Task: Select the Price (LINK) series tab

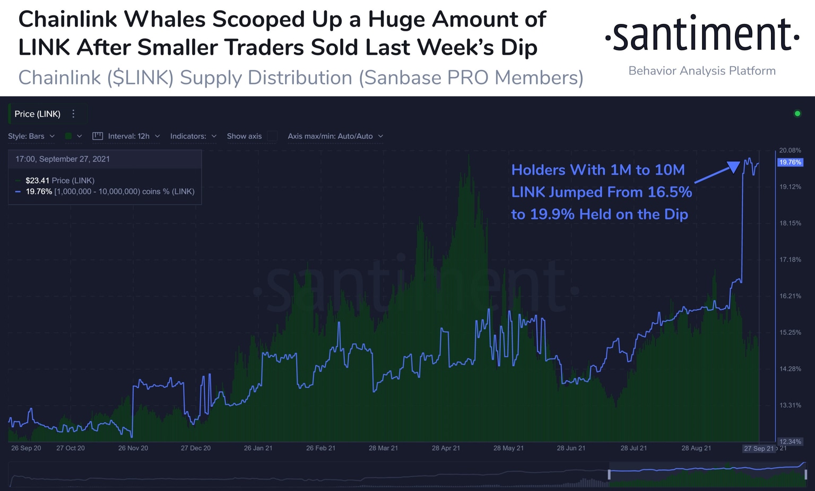Action: pos(38,113)
